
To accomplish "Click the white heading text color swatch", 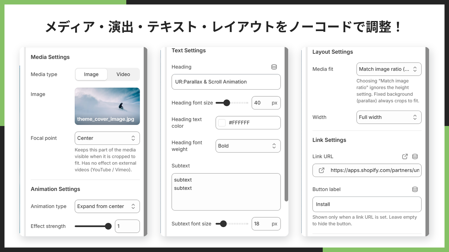I will pyautogui.click(x=222, y=123).
